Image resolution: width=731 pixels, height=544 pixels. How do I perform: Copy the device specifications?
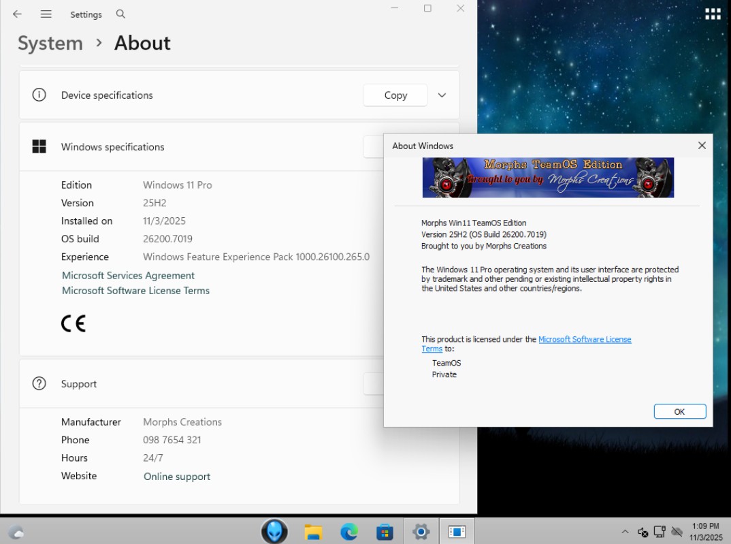(x=395, y=95)
